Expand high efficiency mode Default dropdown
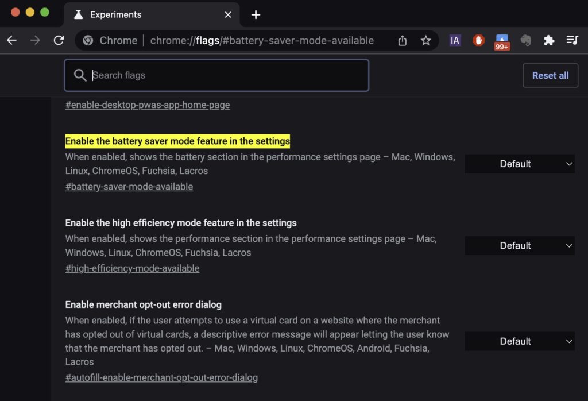Screen dimensions: 588x401 [x=519, y=245]
